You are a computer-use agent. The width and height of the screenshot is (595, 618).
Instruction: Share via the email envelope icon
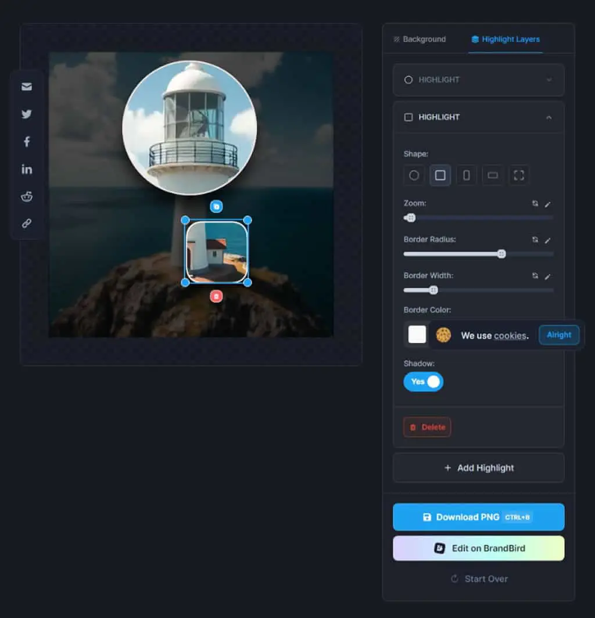click(x=27, y=87)
